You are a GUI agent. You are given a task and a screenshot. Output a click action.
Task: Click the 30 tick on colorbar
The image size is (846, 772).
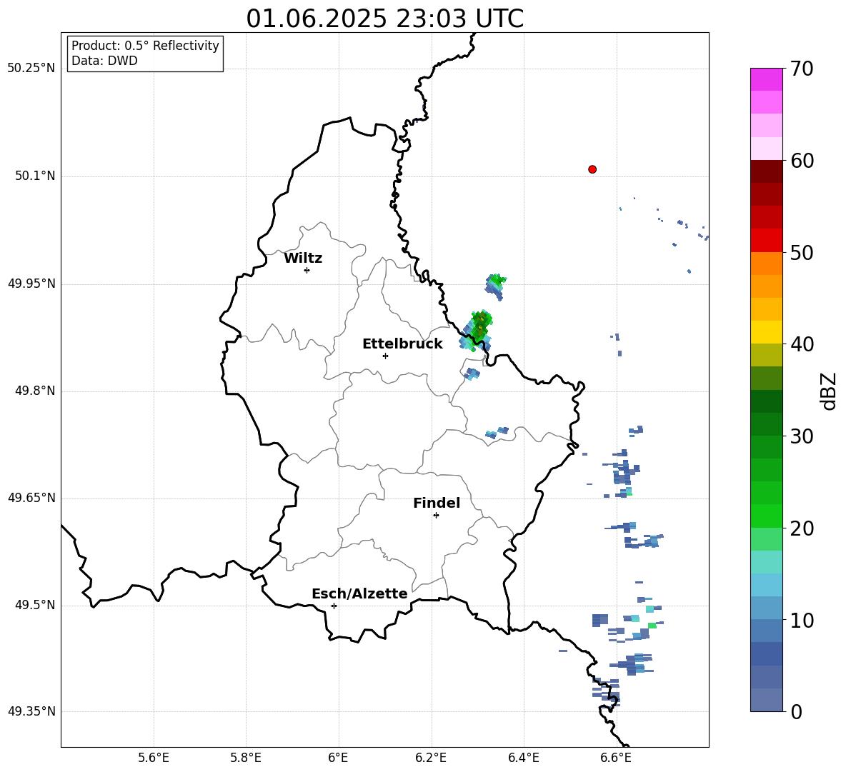pos(802,436)
